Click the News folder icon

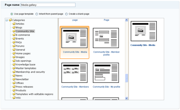[14, 75]
